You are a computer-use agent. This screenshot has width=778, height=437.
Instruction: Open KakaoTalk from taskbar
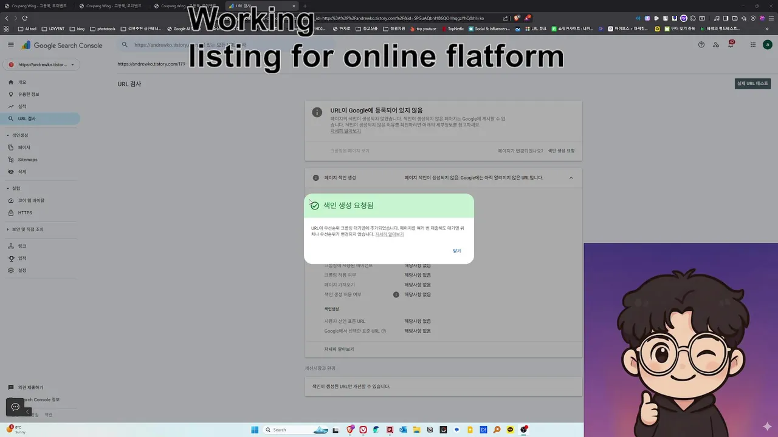(510, 430)
